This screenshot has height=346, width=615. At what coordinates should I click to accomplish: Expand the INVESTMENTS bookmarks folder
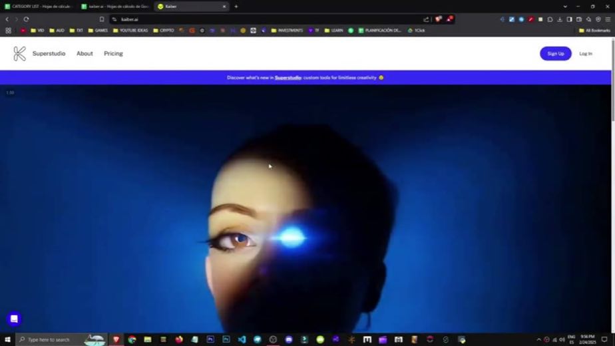(x=287, y=31)
